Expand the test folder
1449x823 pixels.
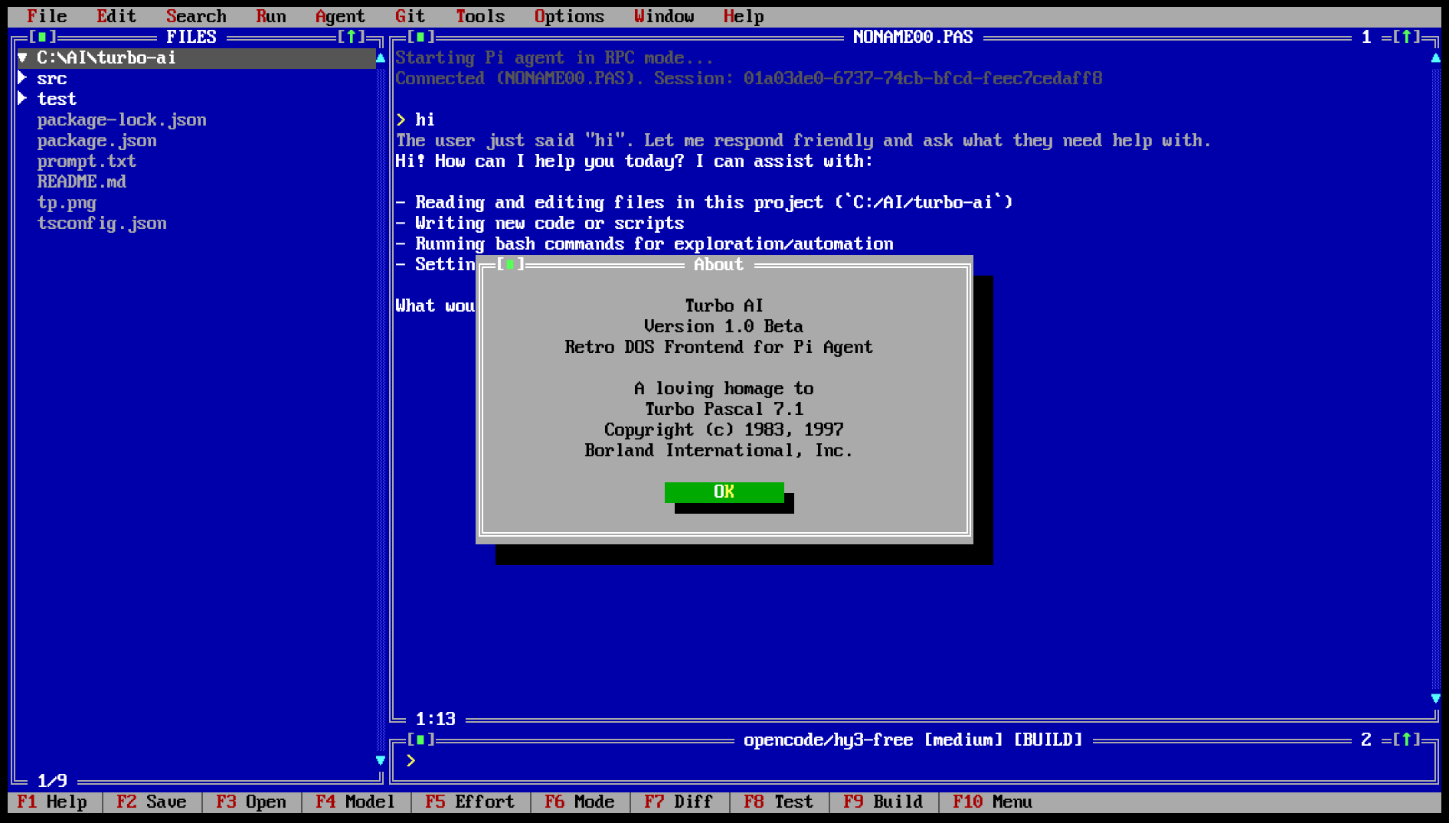pyautogui.click(x=23, y=99)
